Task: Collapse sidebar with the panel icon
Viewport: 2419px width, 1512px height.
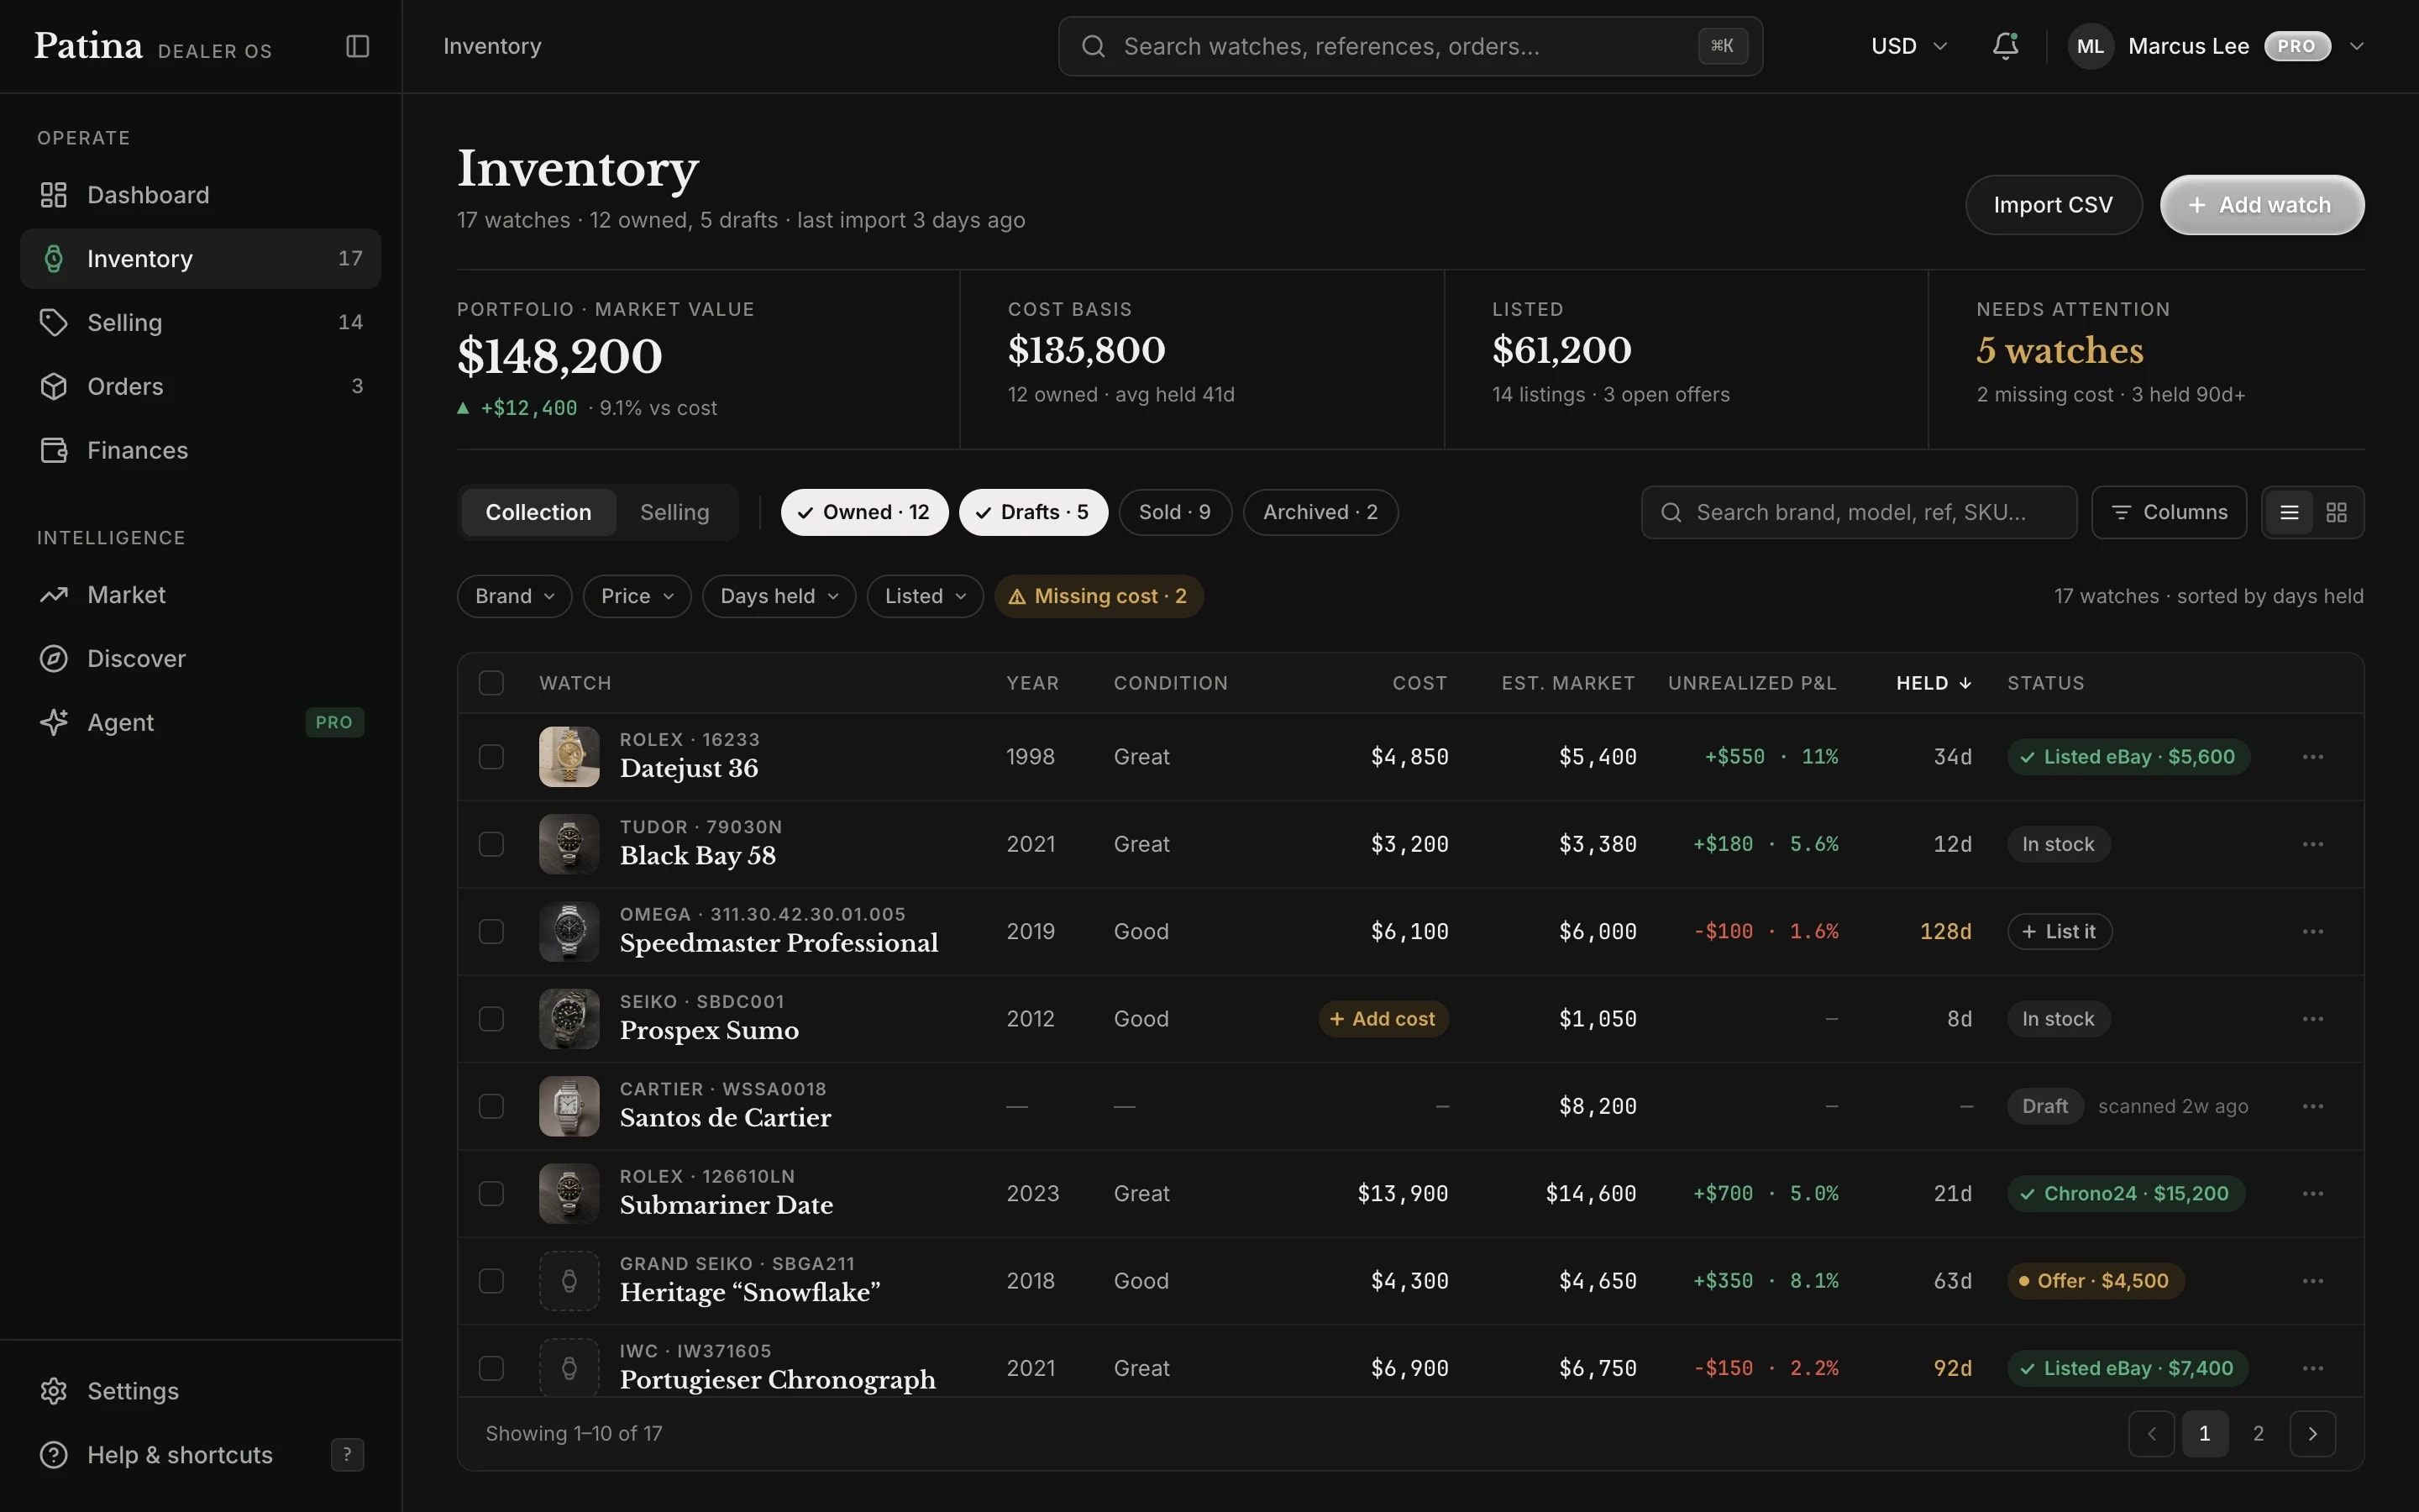Action: coord(358,46)
